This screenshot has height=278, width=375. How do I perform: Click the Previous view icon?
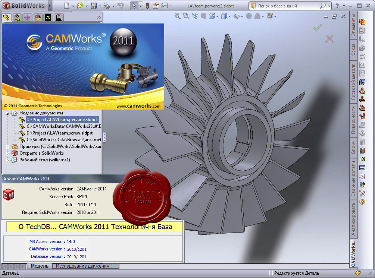[x=195, y=16]
